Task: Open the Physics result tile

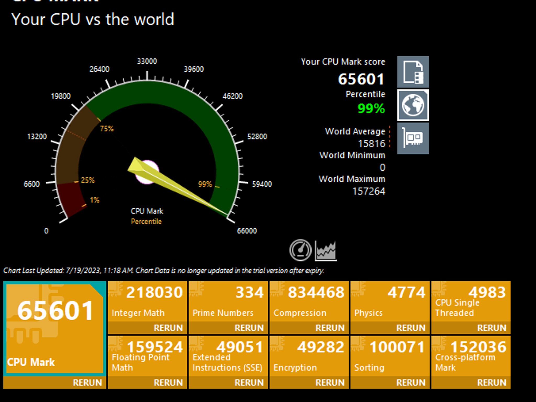Action: (390, 301)
